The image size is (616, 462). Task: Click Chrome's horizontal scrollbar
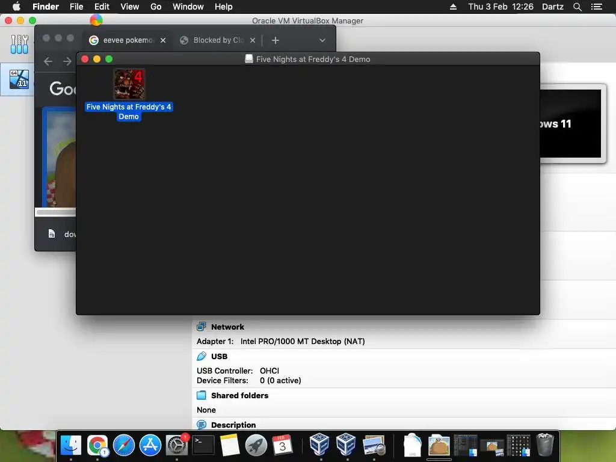click(56, 212)
